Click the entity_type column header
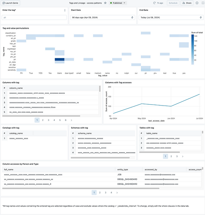This screenshot has height=215, width=205. [x=123, y=169]
